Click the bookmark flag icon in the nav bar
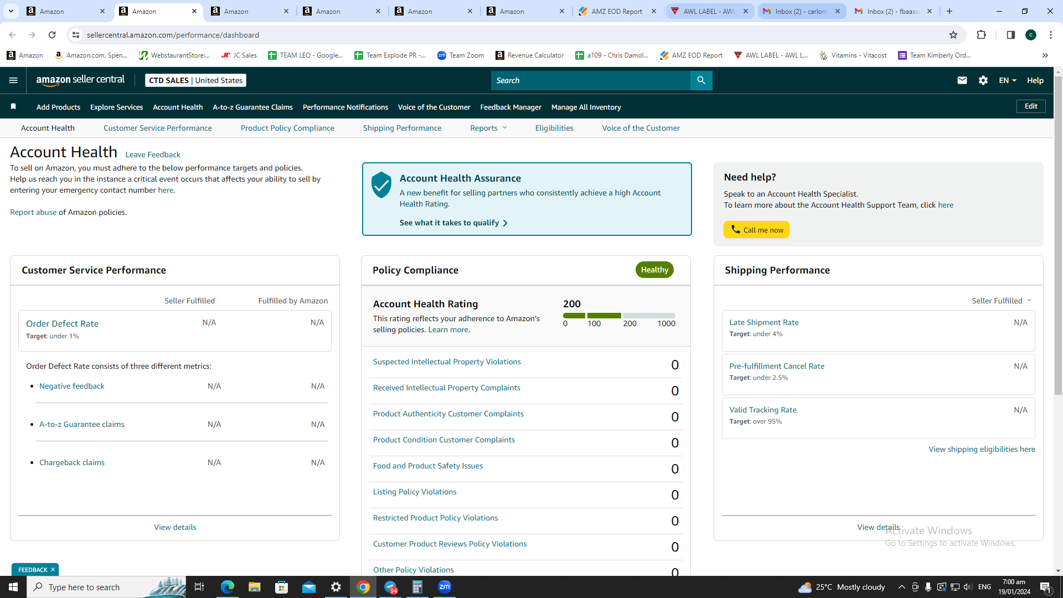The height and width of the screenshot is (598, 1063). 13,106
